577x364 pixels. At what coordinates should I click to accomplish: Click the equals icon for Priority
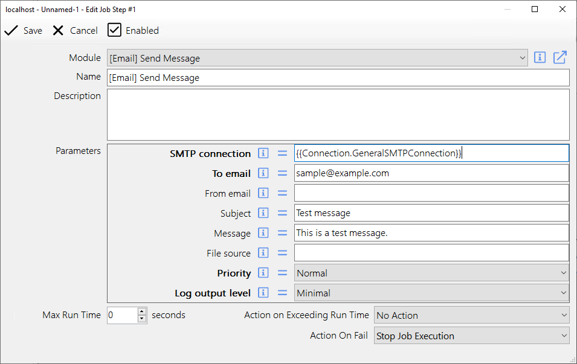pyautogui.click(x=282, y=272)
